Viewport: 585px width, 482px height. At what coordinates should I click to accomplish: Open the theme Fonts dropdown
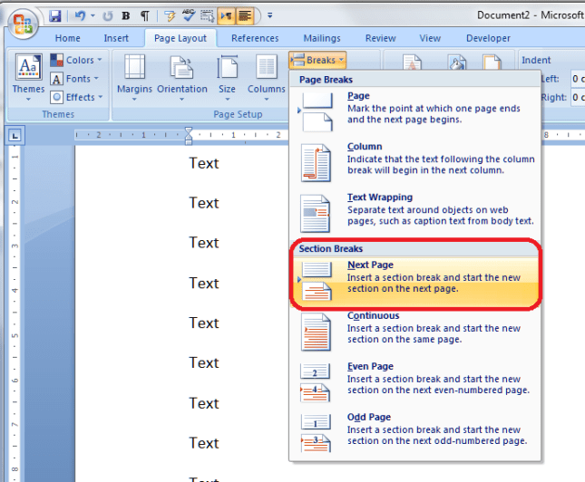click(77, 79)
